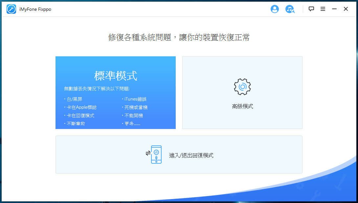Select the 標準模式 title
Viewport: 358px width, 203px height.
116,76
